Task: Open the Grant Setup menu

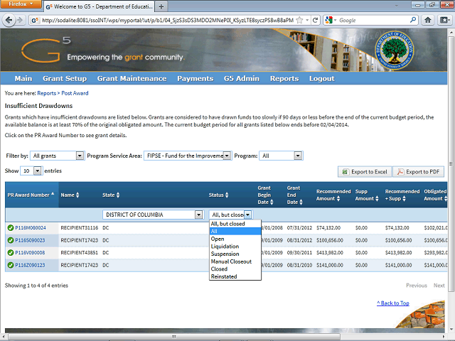Action: click(x=65, y=79)
